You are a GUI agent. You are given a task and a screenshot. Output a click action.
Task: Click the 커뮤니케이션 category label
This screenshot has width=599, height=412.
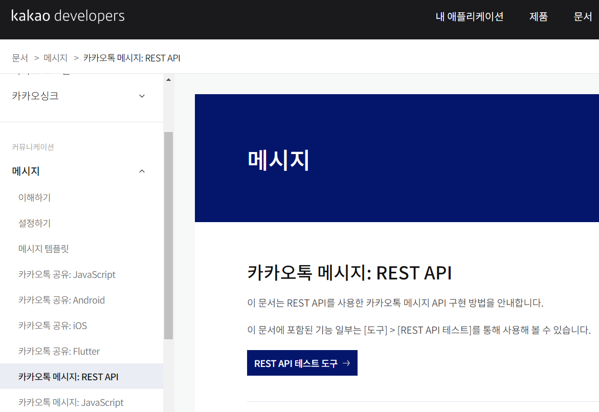coord(33,147)
